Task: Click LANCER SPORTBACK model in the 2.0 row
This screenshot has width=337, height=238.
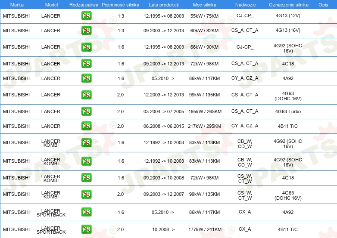Action: tap(51, 230)
